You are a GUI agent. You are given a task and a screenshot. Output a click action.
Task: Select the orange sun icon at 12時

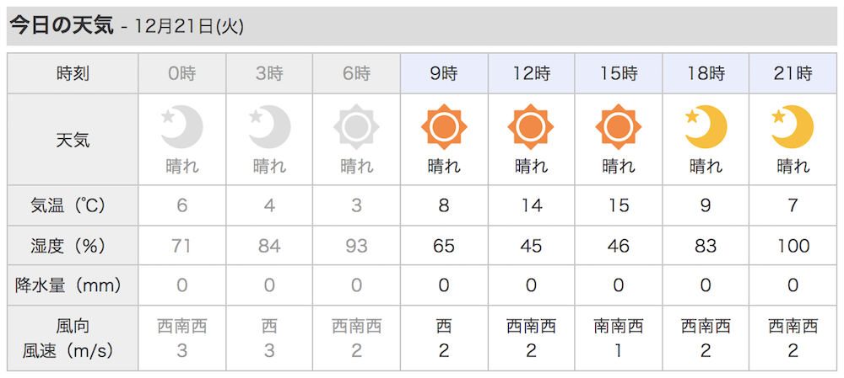click(531, 127)
